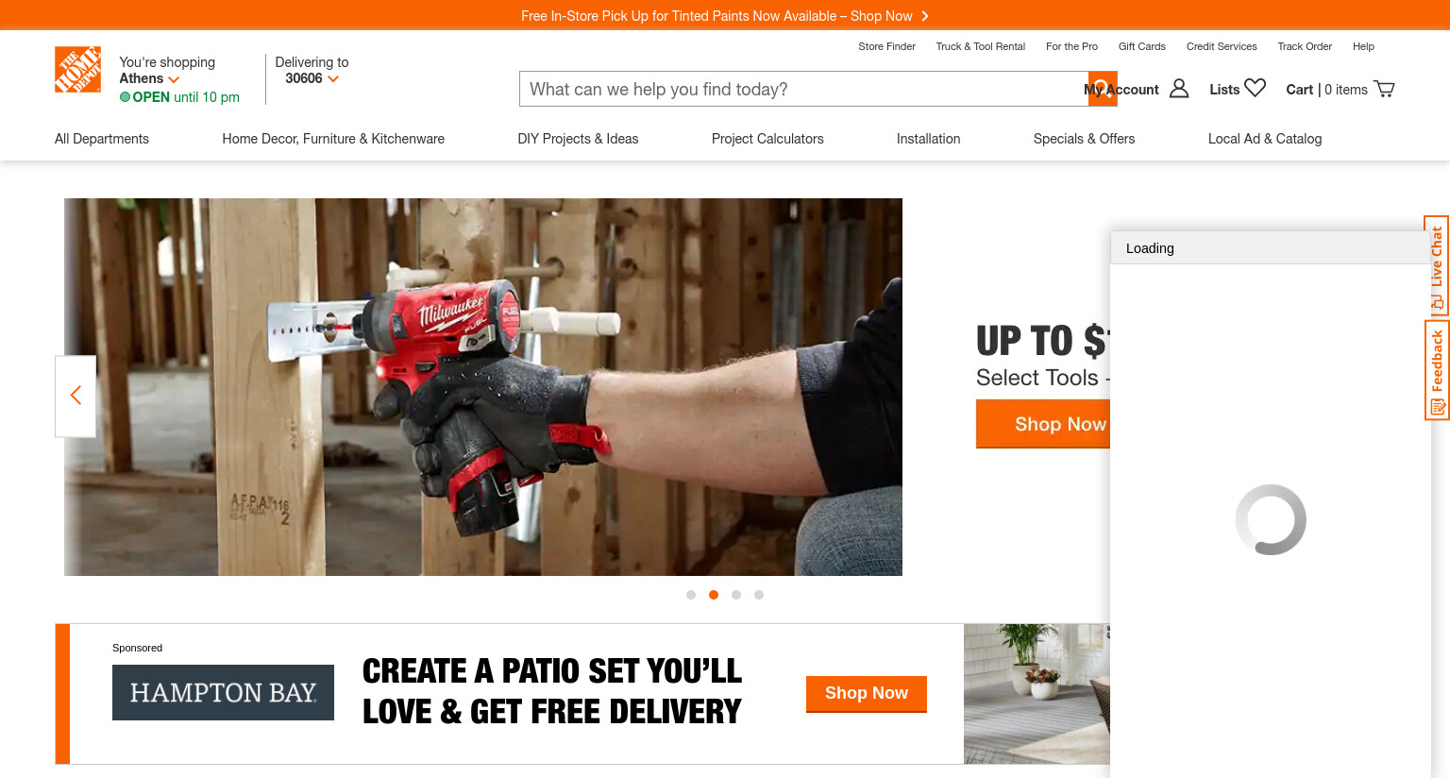Select the third carousel dot
The height and width of the screenshot is (778, 1450).
point(736,595)
